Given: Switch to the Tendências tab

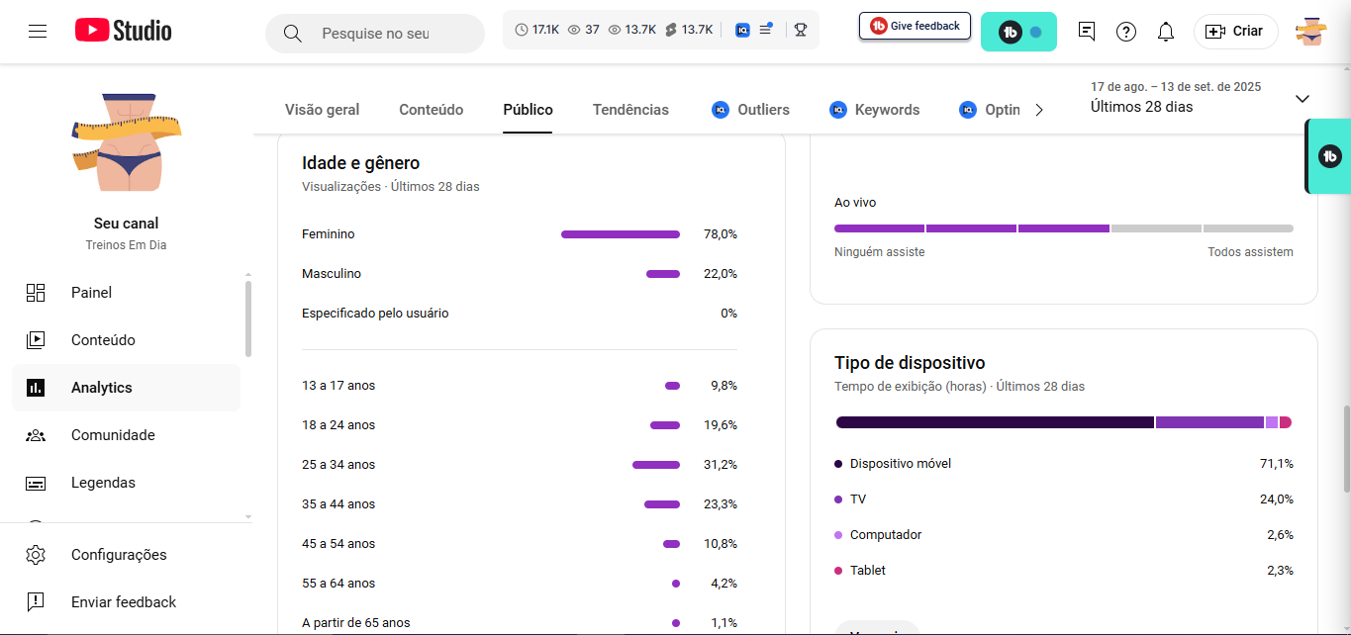Looking at the screenshot, I should 630,110.
